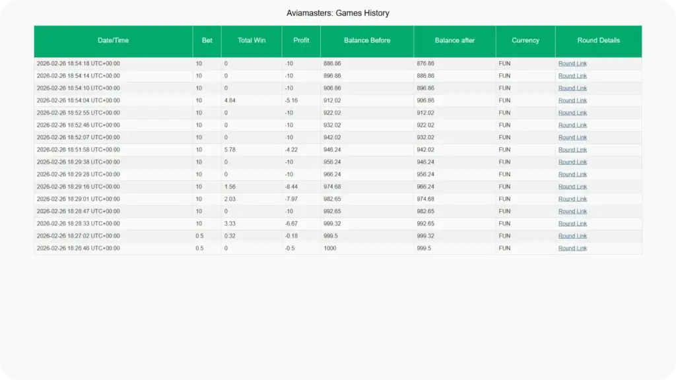Click Balance Before value 974.68
The height and width of the screenshot is (380, 676).
pos(332,187)
